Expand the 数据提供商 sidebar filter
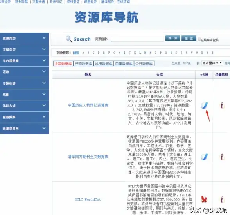Screen dimensions: 230x215 (x=24, y=128)
